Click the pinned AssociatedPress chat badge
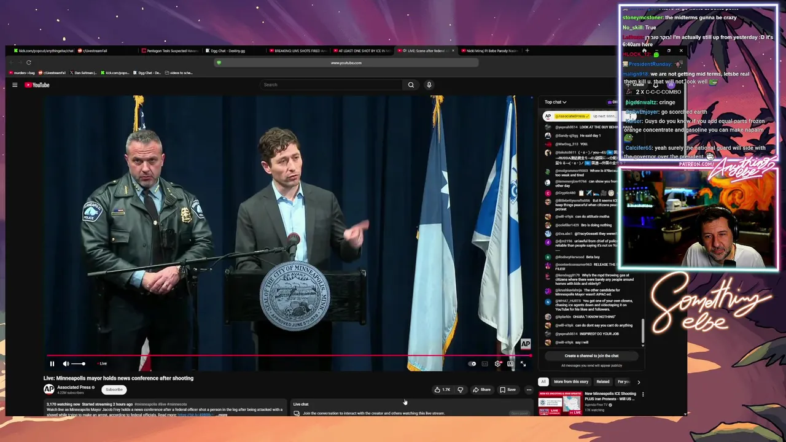 [571, 116]
